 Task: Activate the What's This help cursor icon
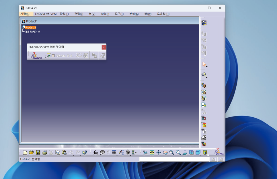click(x=85, y=152)
